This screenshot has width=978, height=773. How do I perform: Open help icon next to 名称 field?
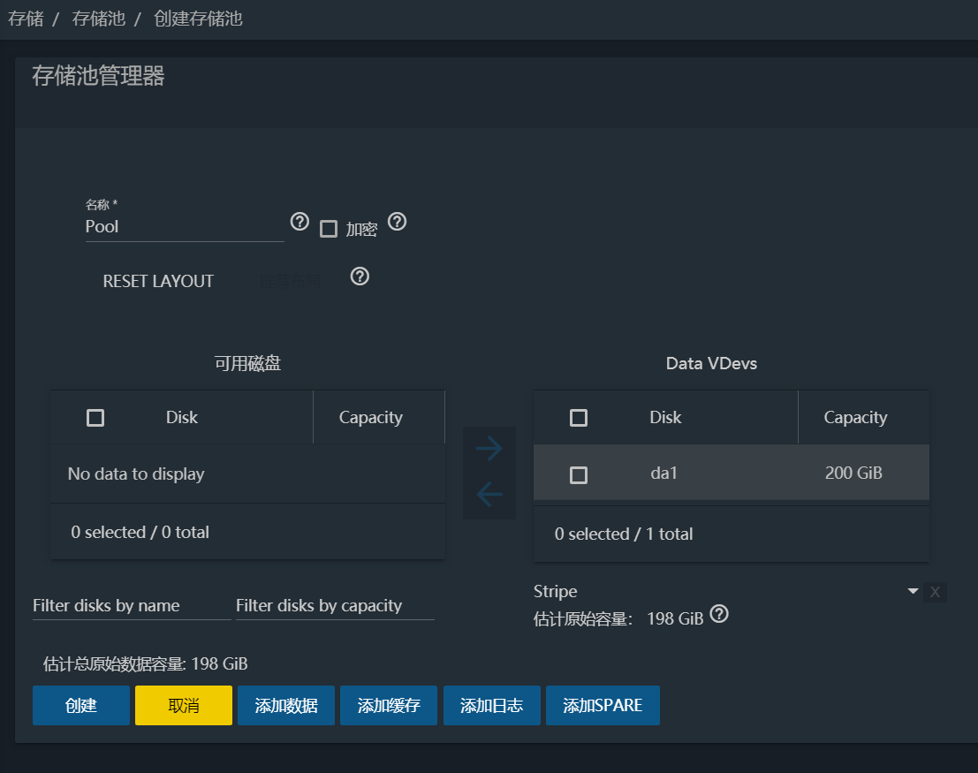coord(299,222)
